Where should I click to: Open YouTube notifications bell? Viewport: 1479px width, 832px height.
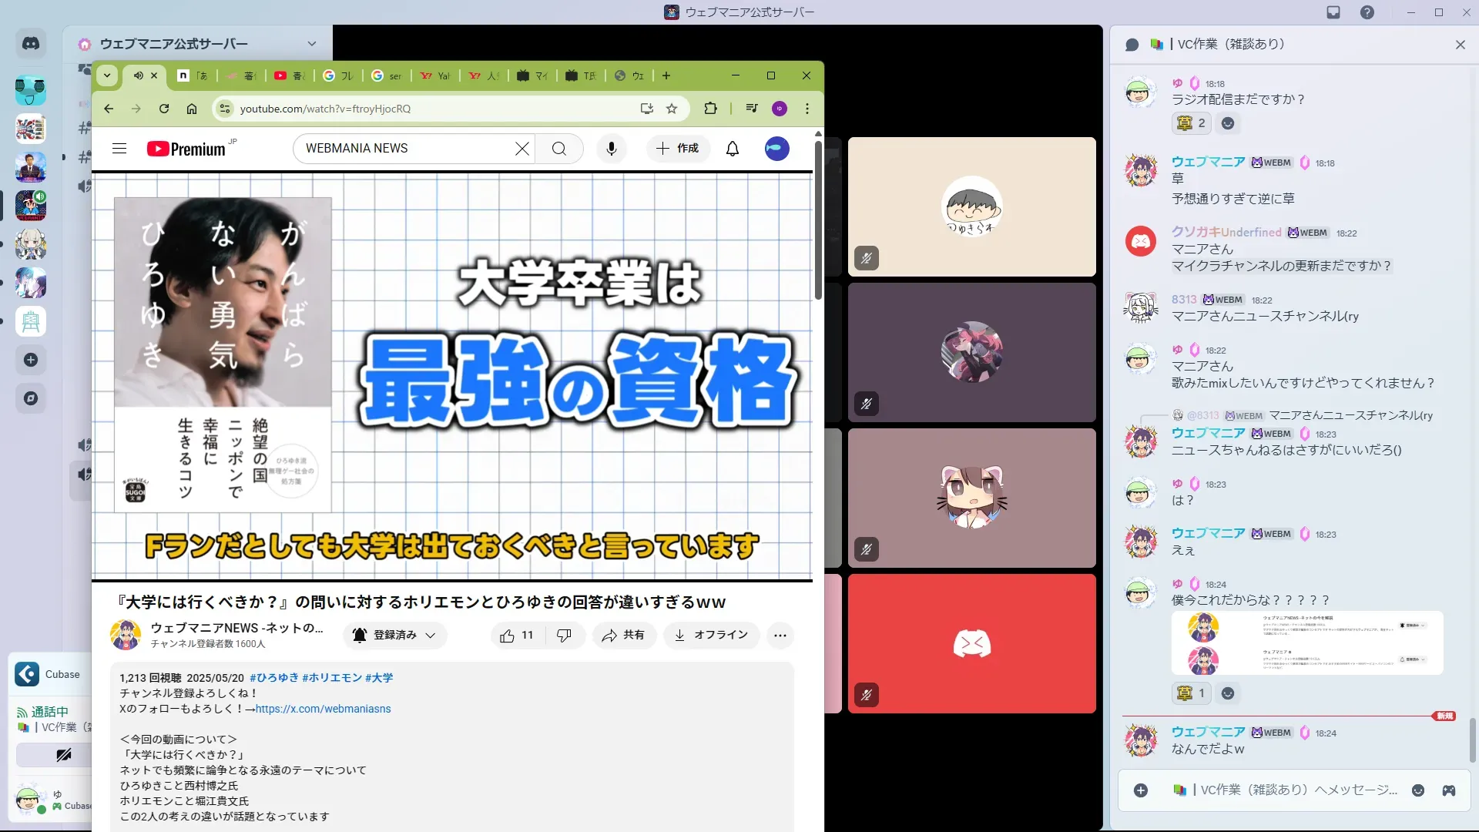[732, 149]
